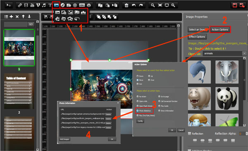Viewport: 248px width, 151px height.
Task: Click the printer icon in toolbar
Action: (89, 5)
